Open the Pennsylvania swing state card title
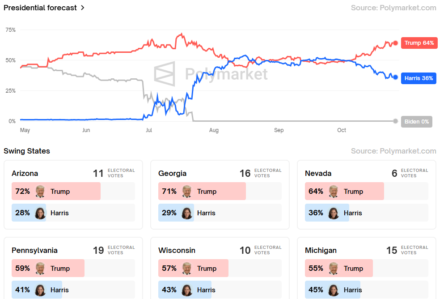The image size is (444, 299). (34, 250)
